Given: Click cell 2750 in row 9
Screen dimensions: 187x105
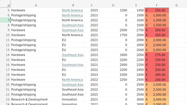Looking at the screenshot, I should (x=136, y=30).
